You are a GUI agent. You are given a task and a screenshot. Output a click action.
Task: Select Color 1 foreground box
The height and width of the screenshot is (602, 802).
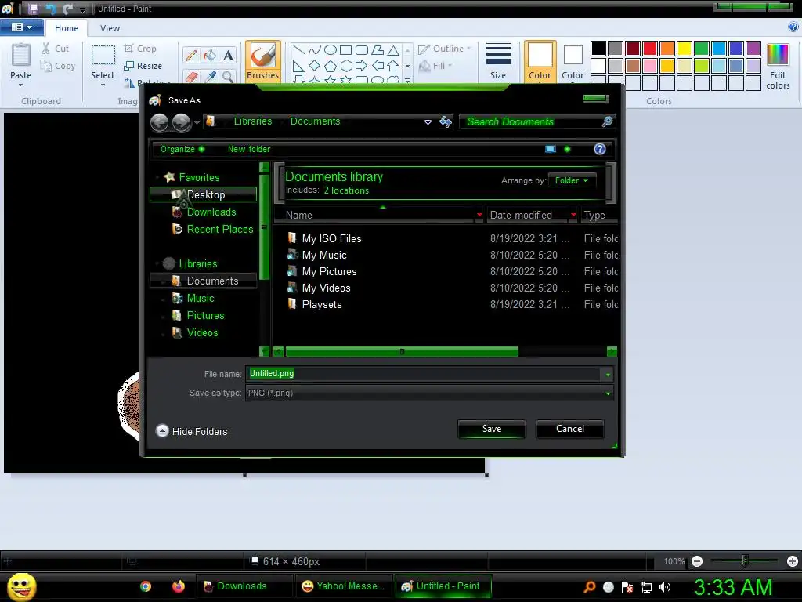(x=540, y=61)
